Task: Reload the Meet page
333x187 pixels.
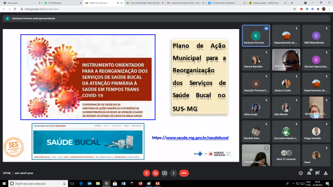Action: tap(15, 9)
